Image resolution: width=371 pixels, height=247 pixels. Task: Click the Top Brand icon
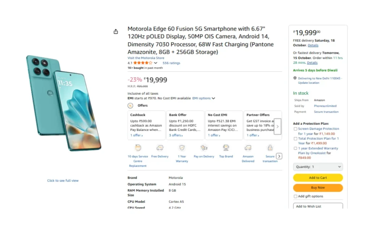click(x=226, y=148)
